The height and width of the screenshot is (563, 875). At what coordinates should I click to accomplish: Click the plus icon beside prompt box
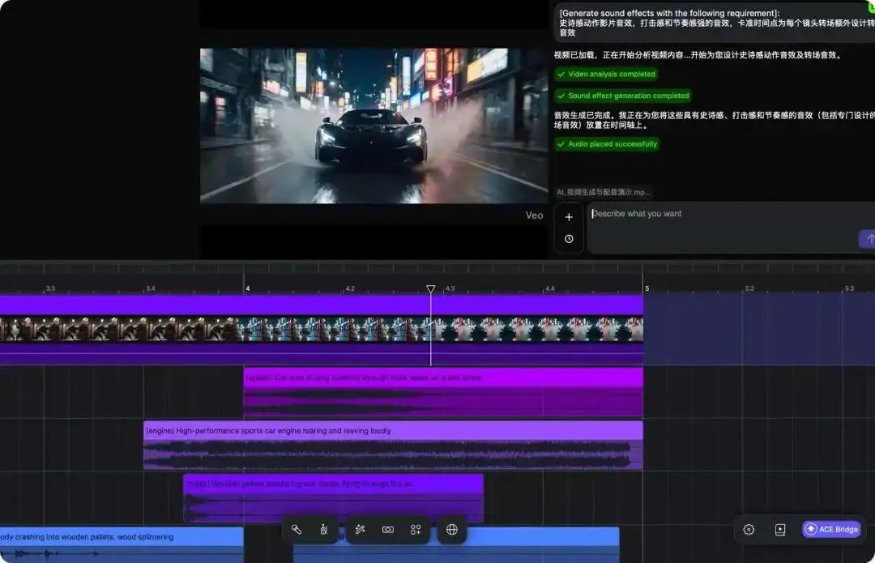(x=569, y=217)
